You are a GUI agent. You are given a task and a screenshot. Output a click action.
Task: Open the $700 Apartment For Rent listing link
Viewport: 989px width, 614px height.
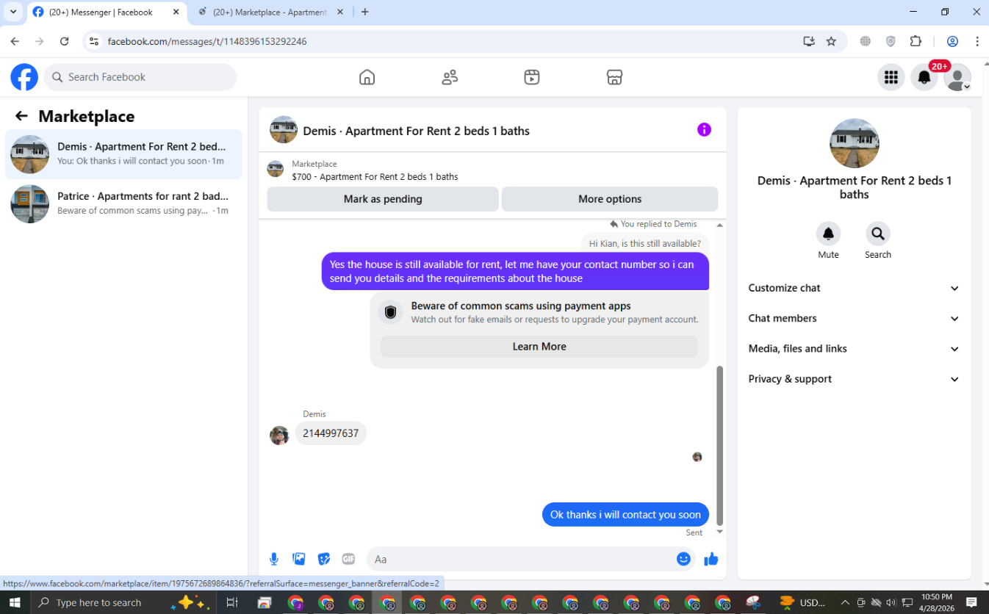click(375, 177)
